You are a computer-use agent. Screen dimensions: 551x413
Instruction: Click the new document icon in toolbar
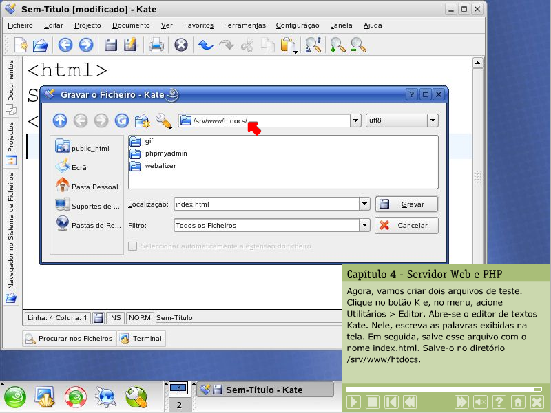tap(20, 45)
